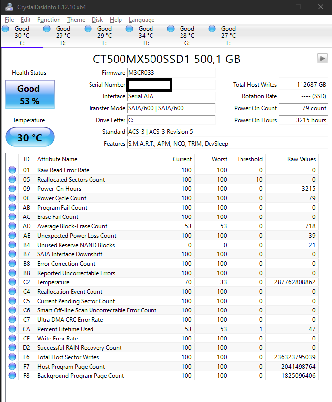Viewport: 332px width, 402px height.
Task: Click status icon for Error Correction Count
Action: (x=12, y=263)
